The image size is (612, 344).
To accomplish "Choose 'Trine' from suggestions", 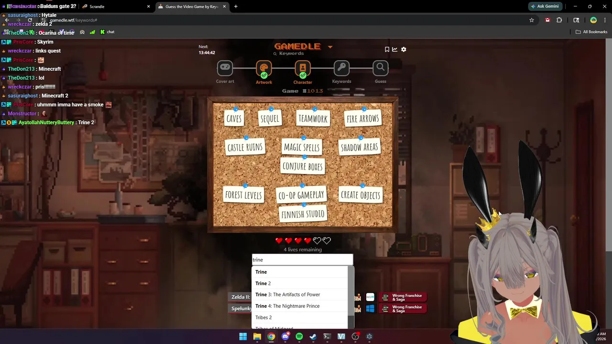I will (300, 272).
